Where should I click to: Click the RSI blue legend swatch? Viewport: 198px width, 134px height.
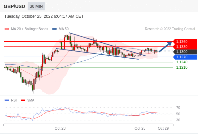7,100
